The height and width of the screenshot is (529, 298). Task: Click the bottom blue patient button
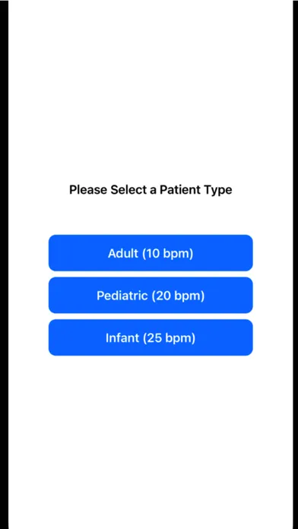coord(151,337)
